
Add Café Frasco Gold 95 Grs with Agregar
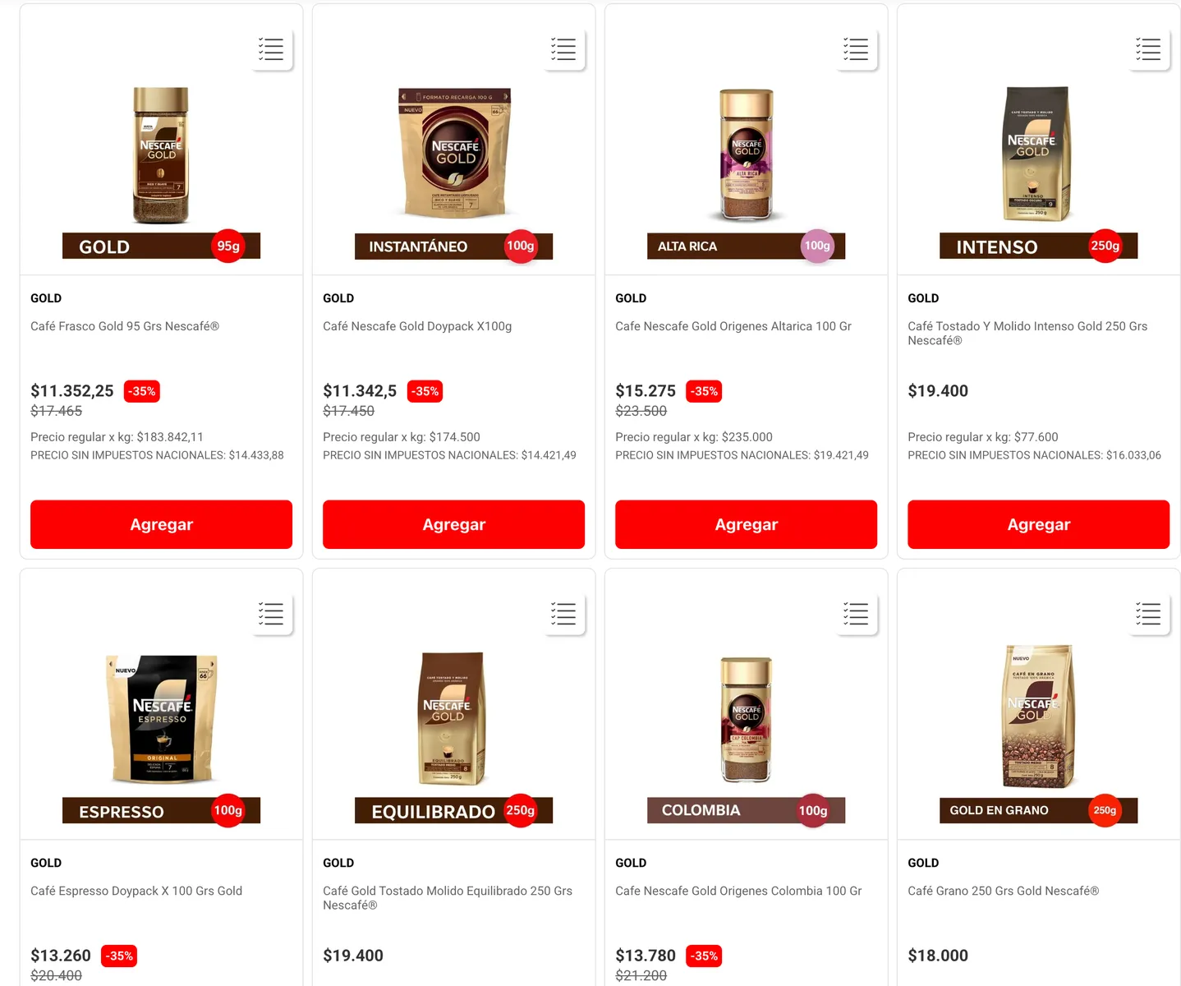(161, 524)
